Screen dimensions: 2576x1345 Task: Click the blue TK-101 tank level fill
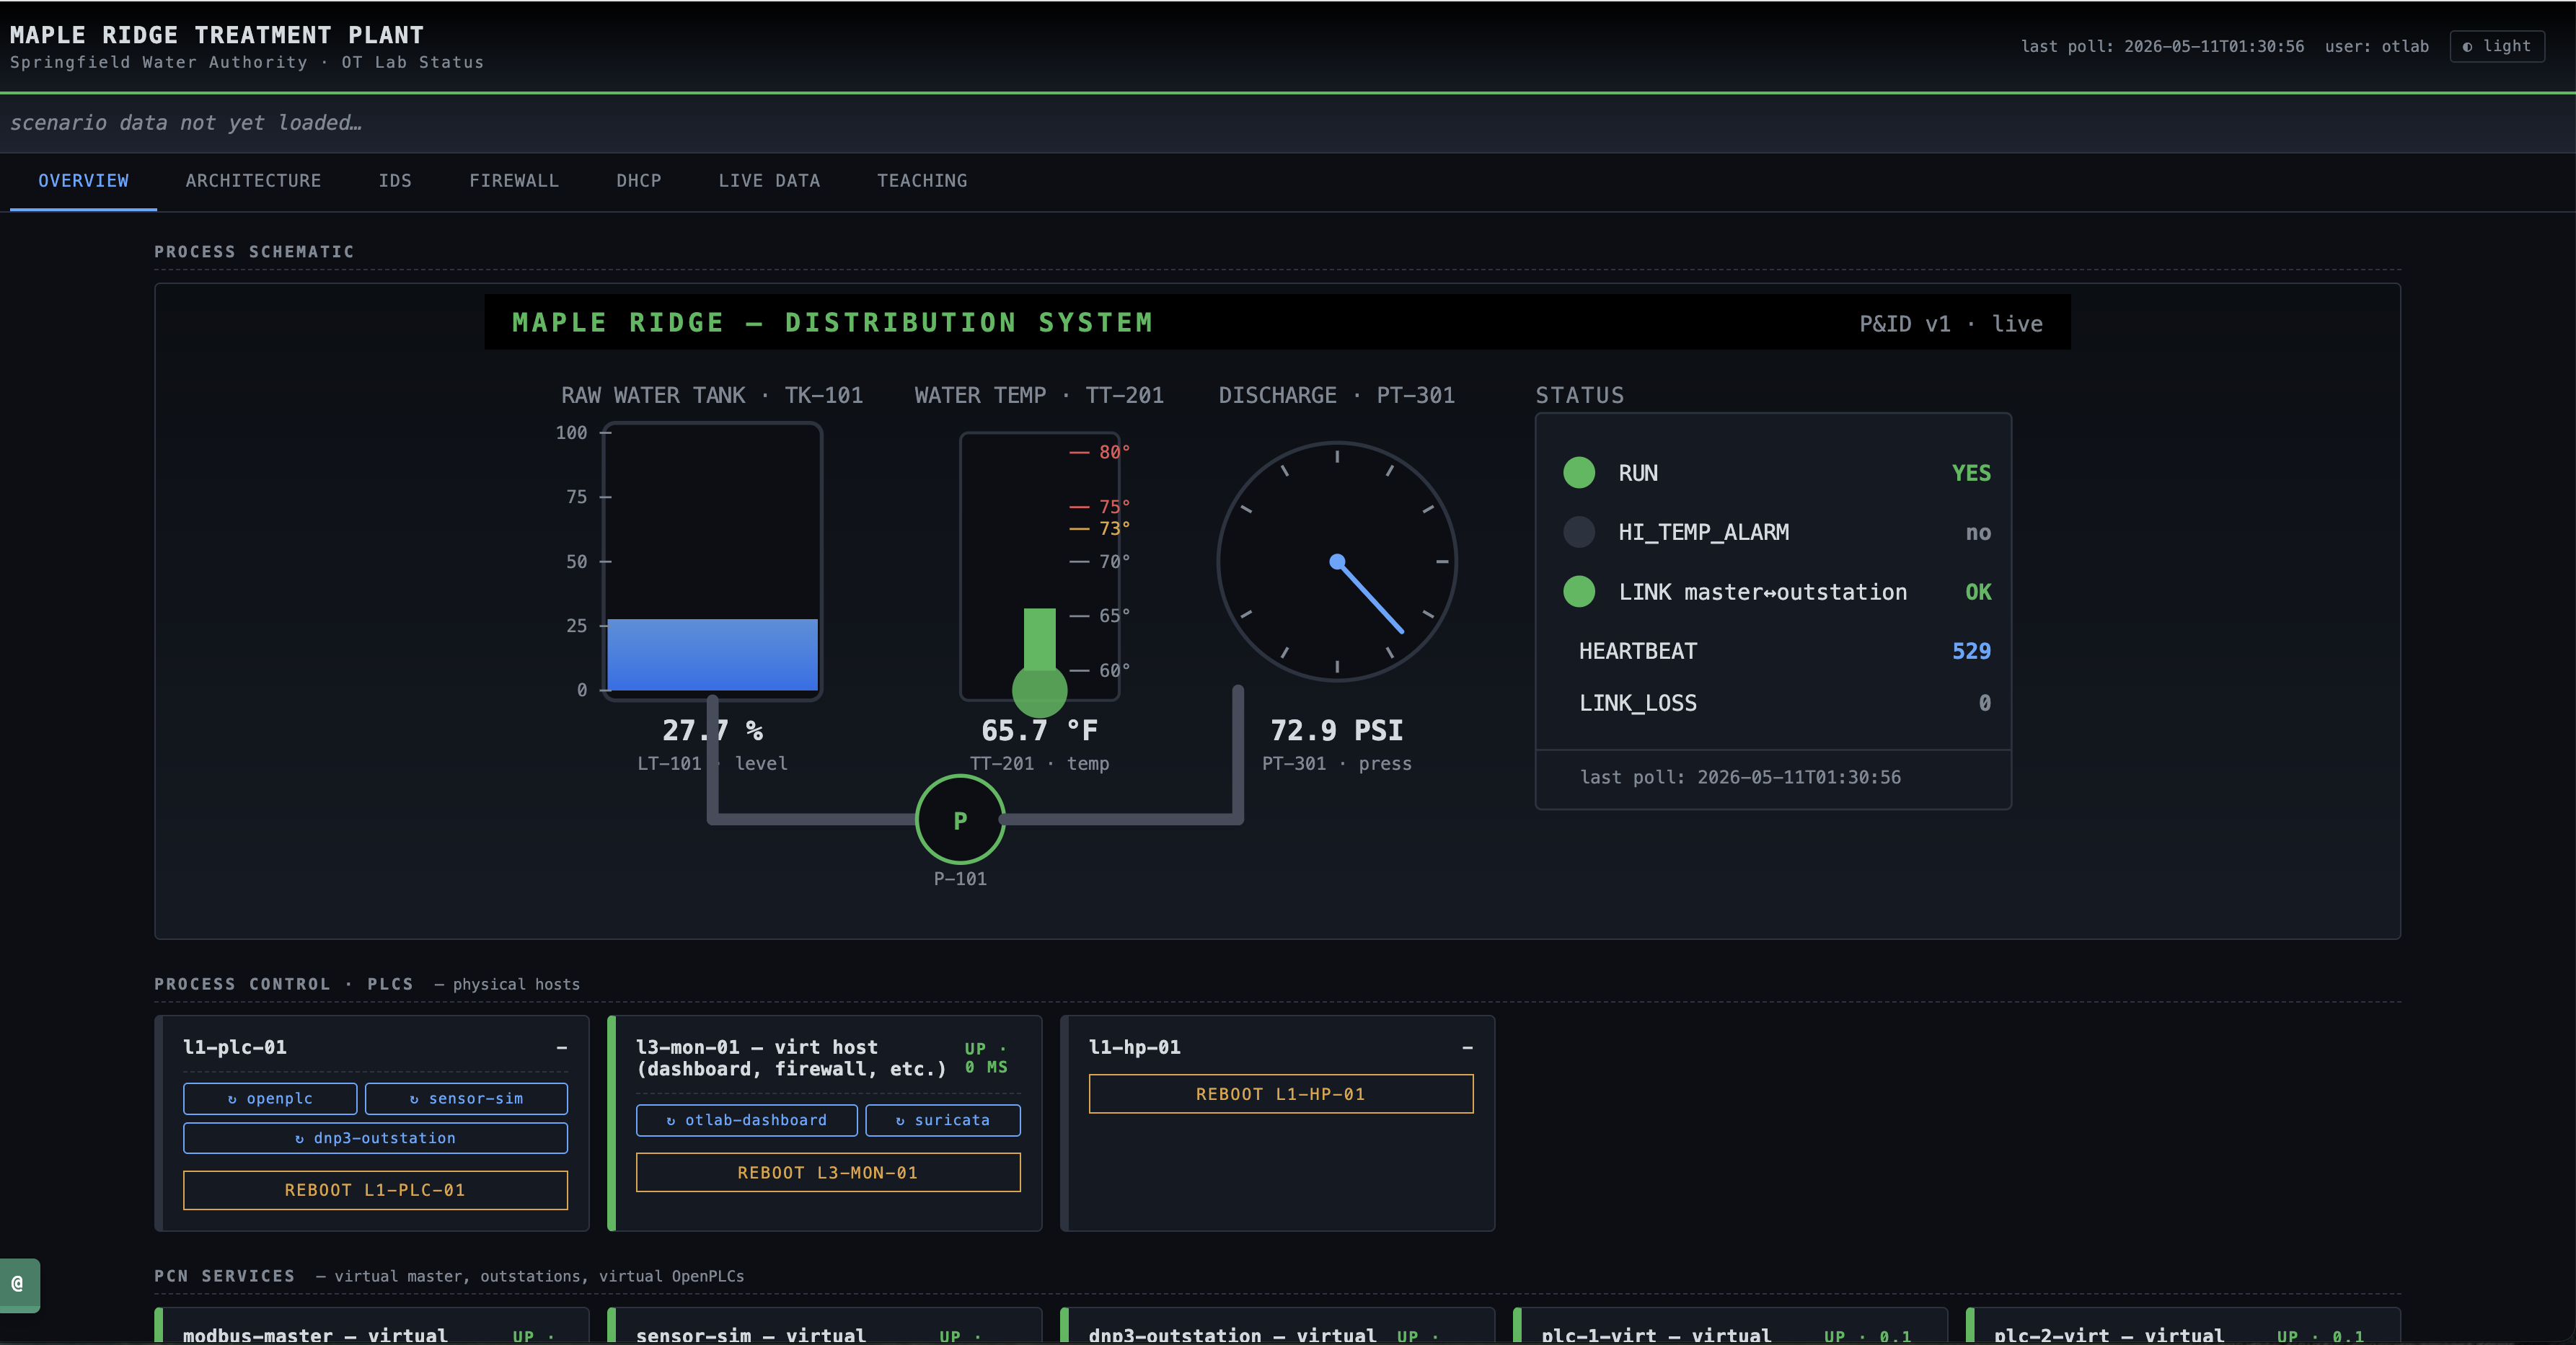click(x=712, y=654)
